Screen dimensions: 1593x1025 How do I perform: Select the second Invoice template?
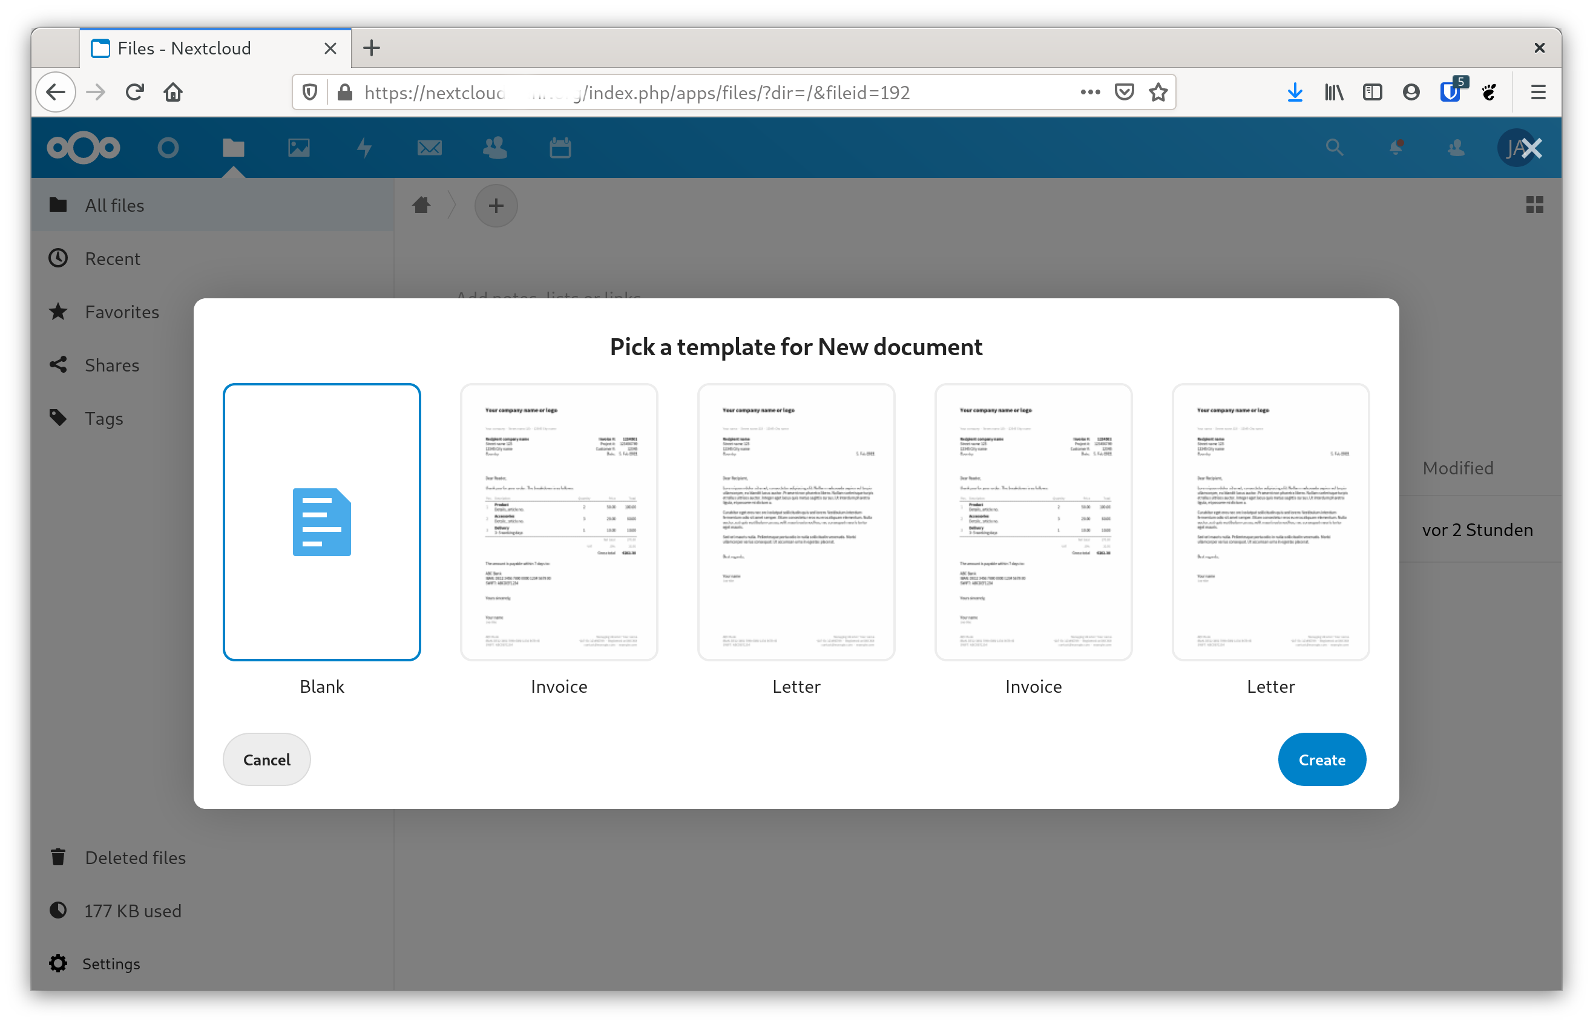click(x=1033, y=523)
